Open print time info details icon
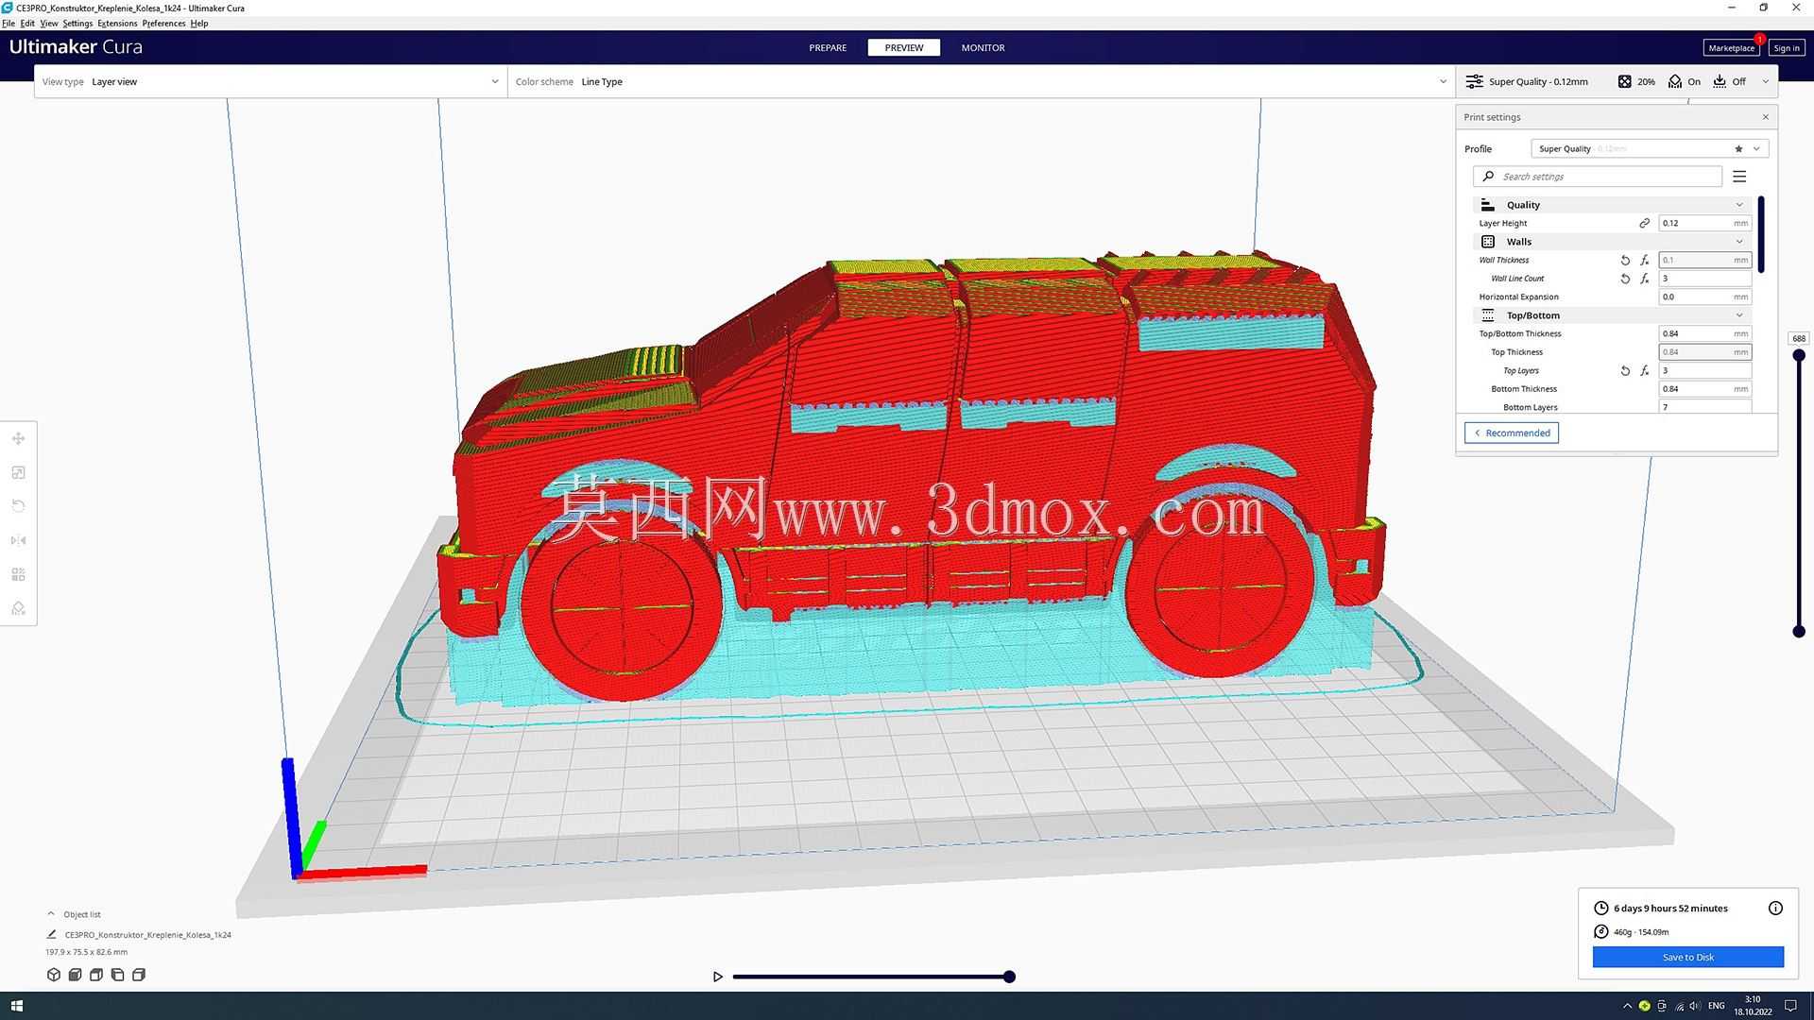Viewport: 1814px width, 1020px height. click(1775, 908)
